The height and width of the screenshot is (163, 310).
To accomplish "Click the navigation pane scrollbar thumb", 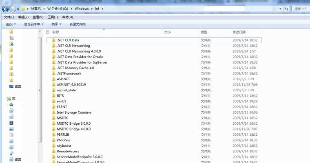I will [x=40, y=90].
